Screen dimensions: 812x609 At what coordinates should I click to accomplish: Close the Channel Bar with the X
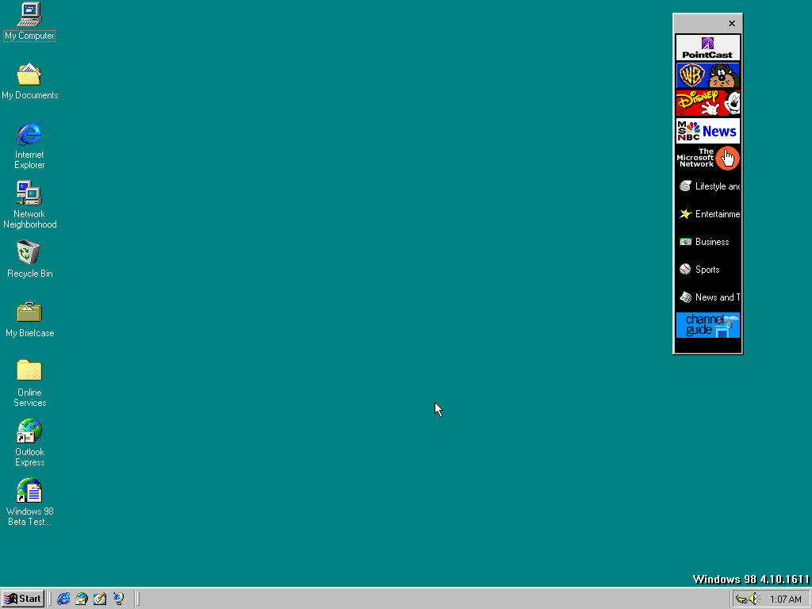tap(732, 23)
